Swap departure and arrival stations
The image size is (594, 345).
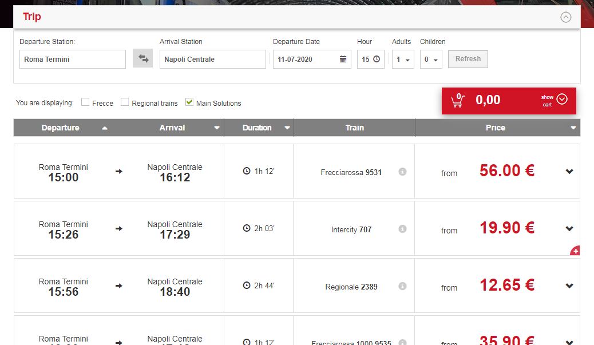tap(142, 59)
